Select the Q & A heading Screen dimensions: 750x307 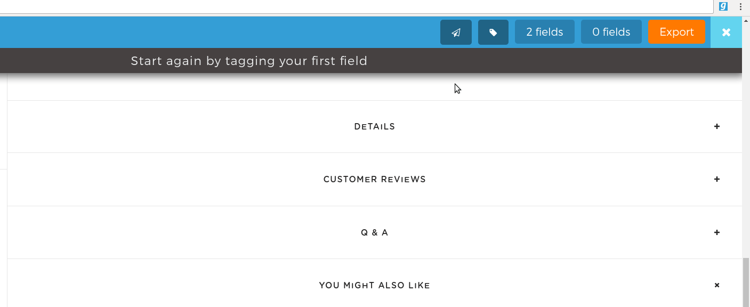point(375,232)
